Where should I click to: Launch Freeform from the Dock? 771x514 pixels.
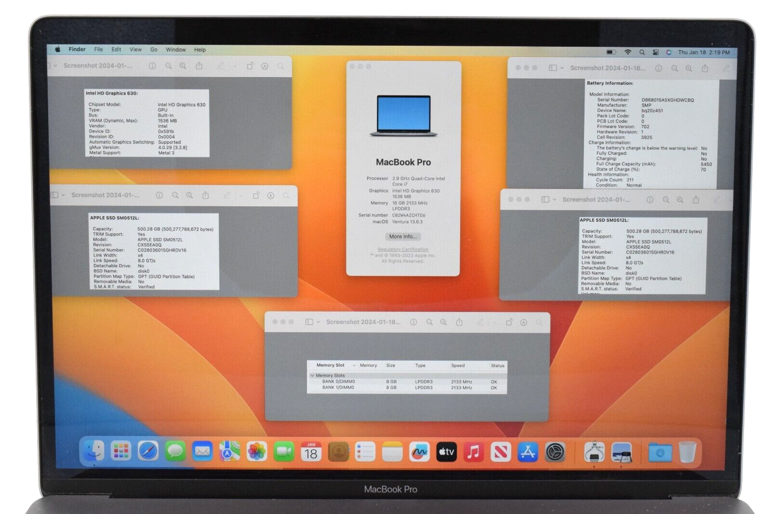(x=419, y=451)
